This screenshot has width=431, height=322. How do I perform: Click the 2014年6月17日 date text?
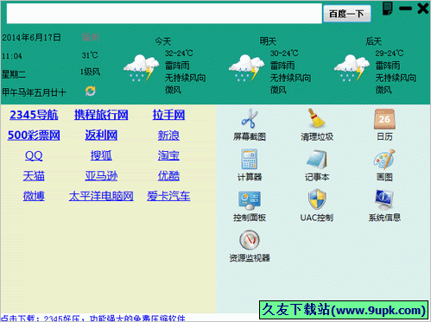pyautogui.click(x=31, y=37)
